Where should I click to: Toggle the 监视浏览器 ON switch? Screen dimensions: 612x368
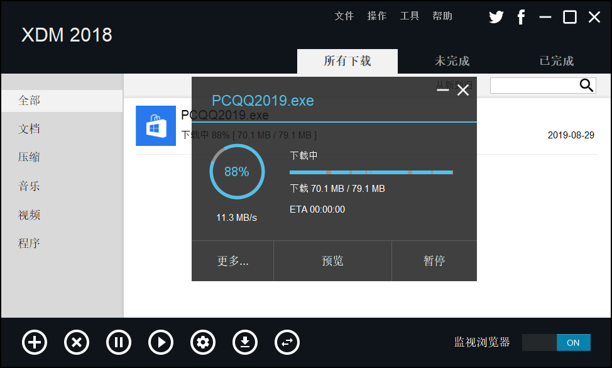pos(556,343)
